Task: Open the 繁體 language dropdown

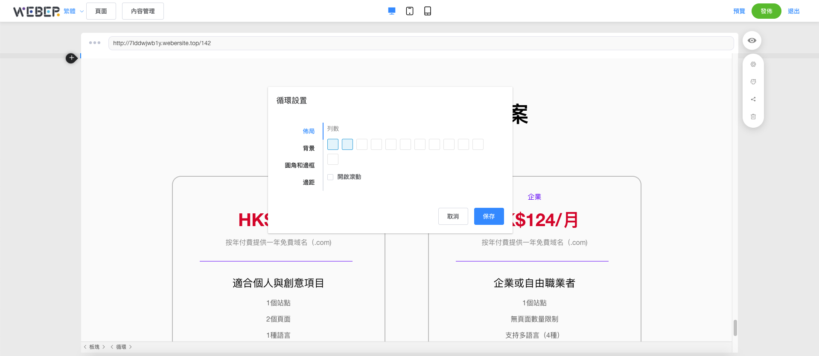Action: [73, 11]
